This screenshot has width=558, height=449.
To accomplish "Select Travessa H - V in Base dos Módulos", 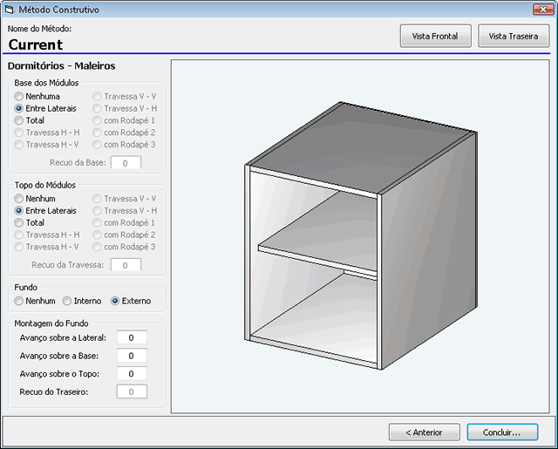I will [x=46, y=145].
